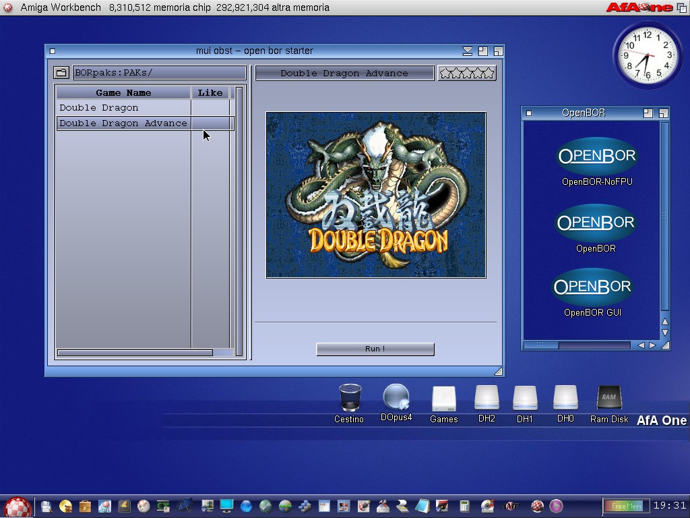Click the down arrow in OpenBOR window scrollbar
This screenshot has width=690, height=518.
(665, 333)
